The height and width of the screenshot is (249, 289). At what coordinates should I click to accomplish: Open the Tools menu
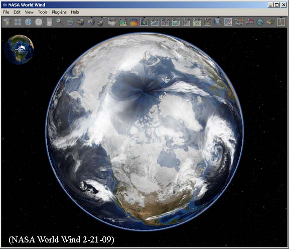(x=43, y=12)
